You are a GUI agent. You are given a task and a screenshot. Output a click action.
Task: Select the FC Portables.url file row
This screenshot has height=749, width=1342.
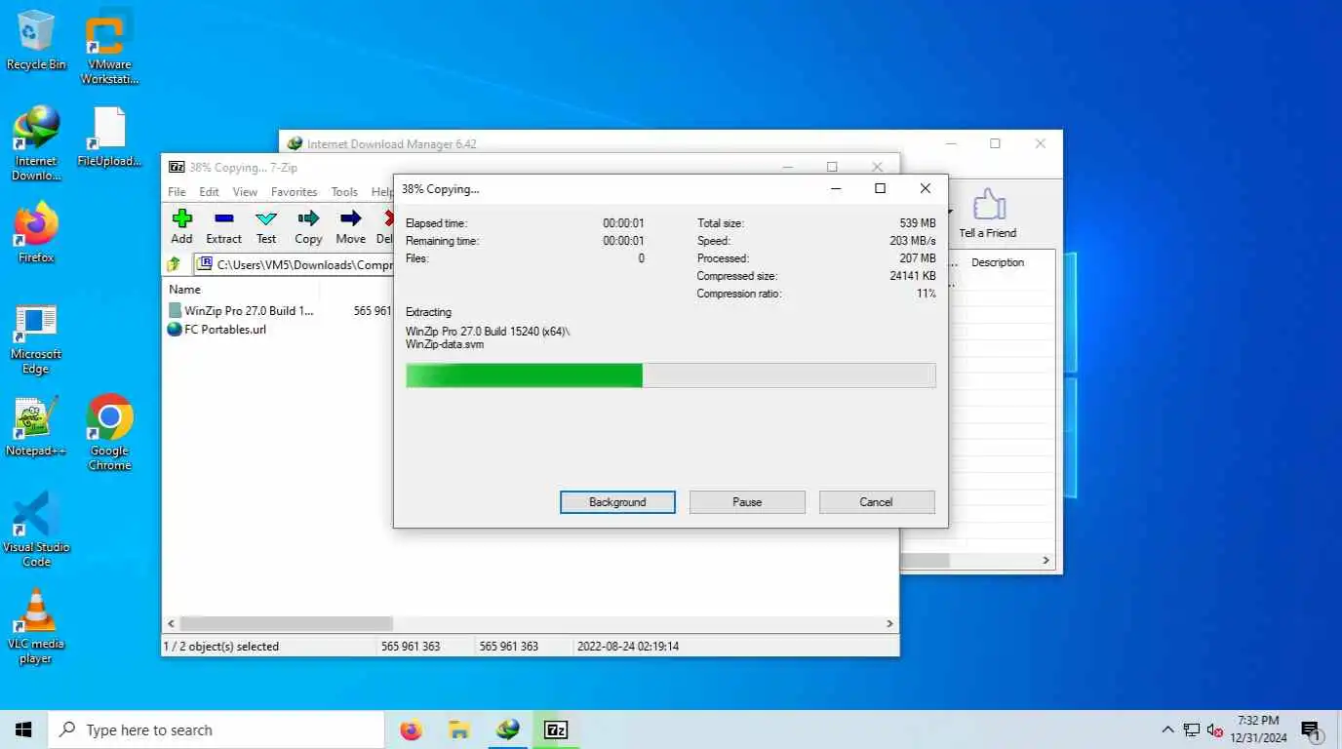coord(217,329)
